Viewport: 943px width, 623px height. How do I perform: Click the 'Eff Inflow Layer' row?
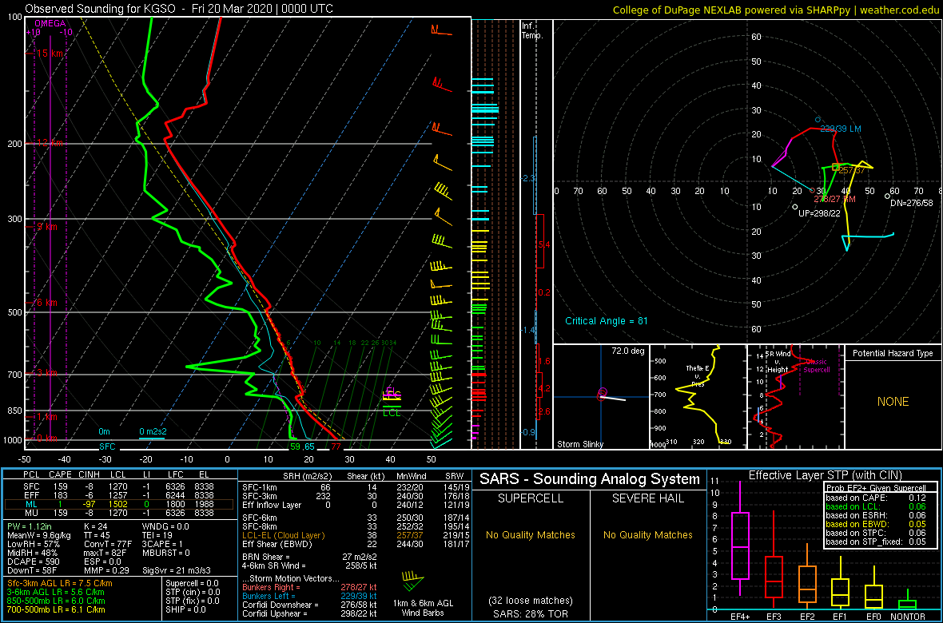click(355, 504)
